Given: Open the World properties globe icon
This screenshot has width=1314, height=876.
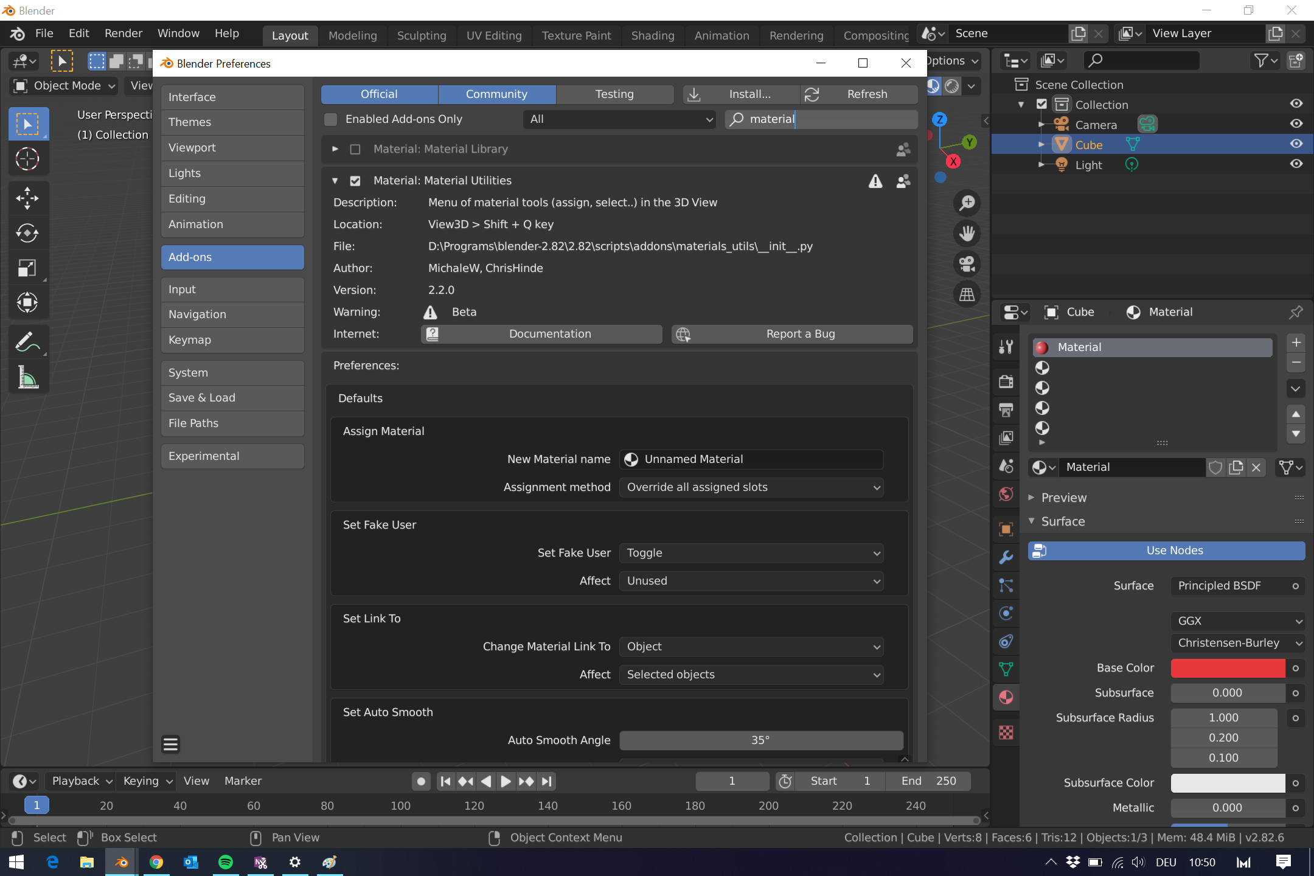Looking at the screenshot, I should click(1006, 494).
